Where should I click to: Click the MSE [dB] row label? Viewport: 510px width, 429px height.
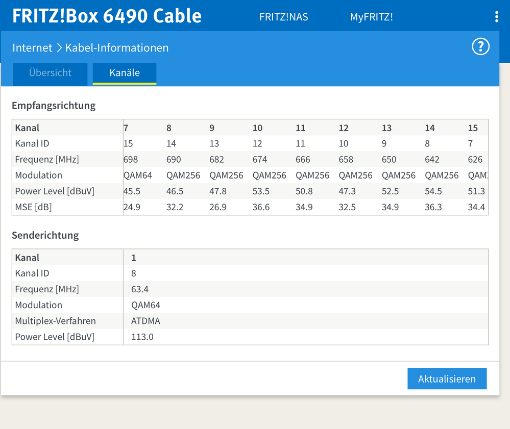[33, 207]
